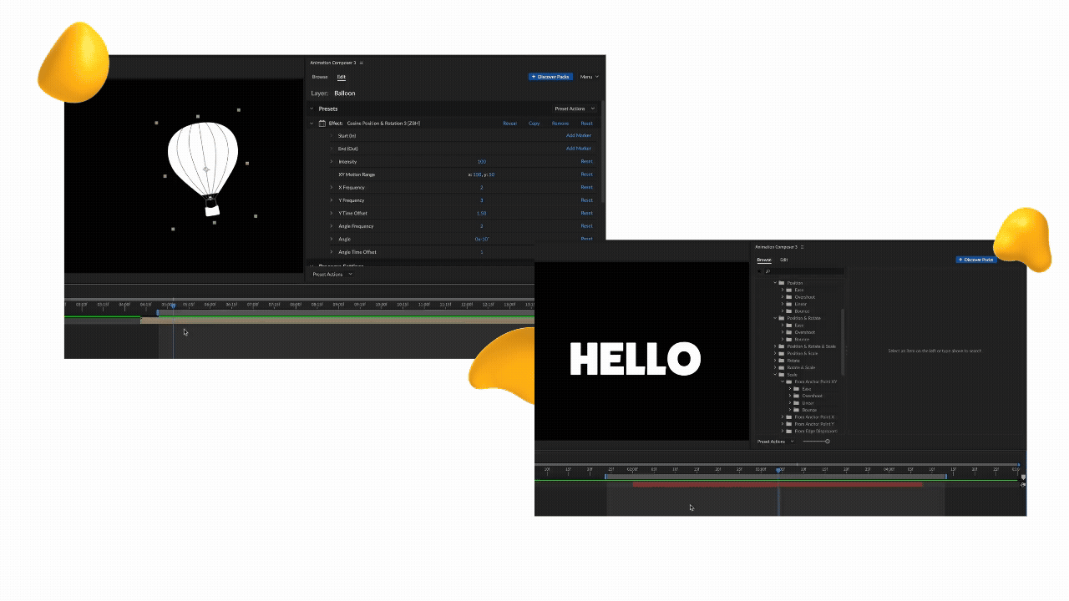Click the Discover Packs button

tap(550, 77)
